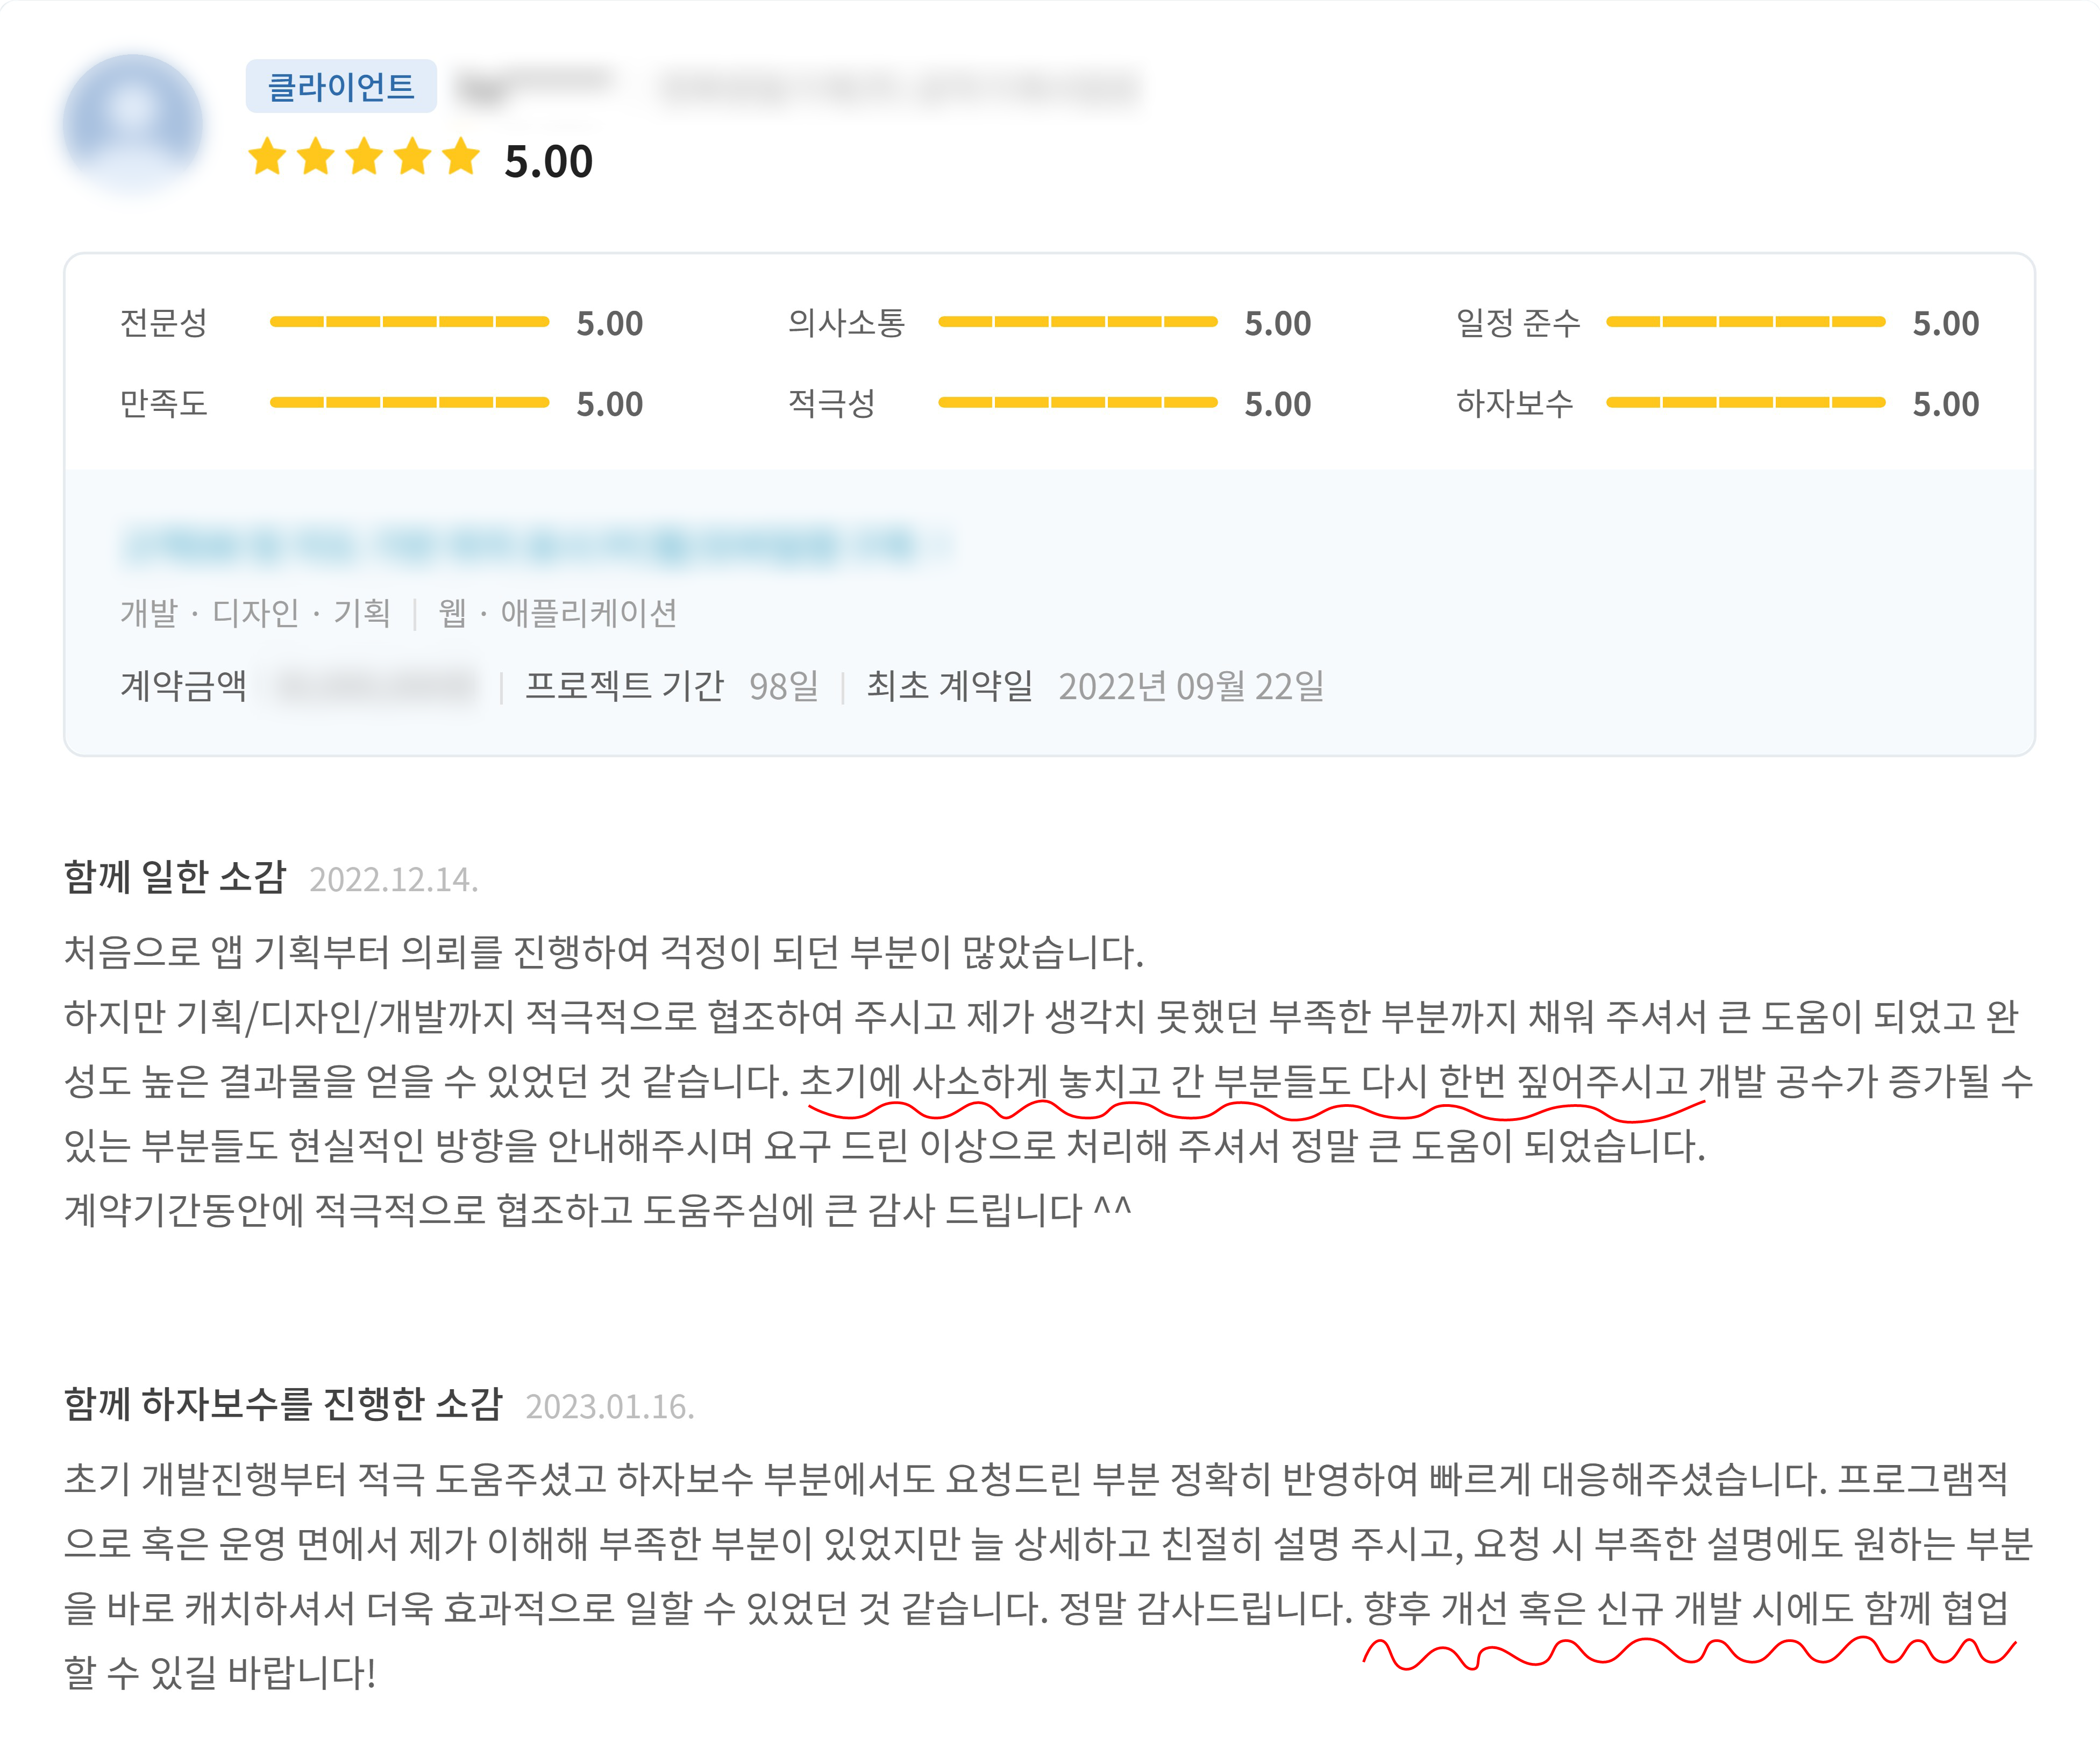This screenshot has width=2100, height=1763.
Task: Click the 만족도 rating bar
Action: point(409,403)
